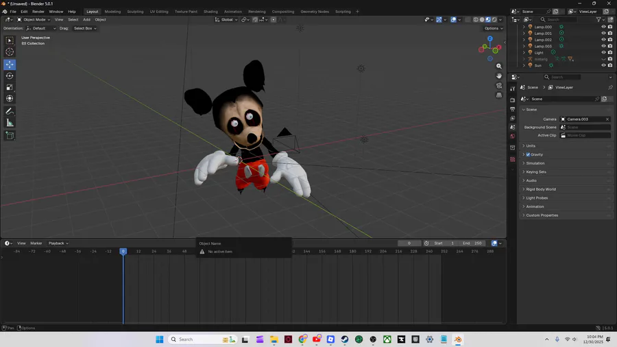
Task: Click the Playback button in timeline
Action: [58, 243]
